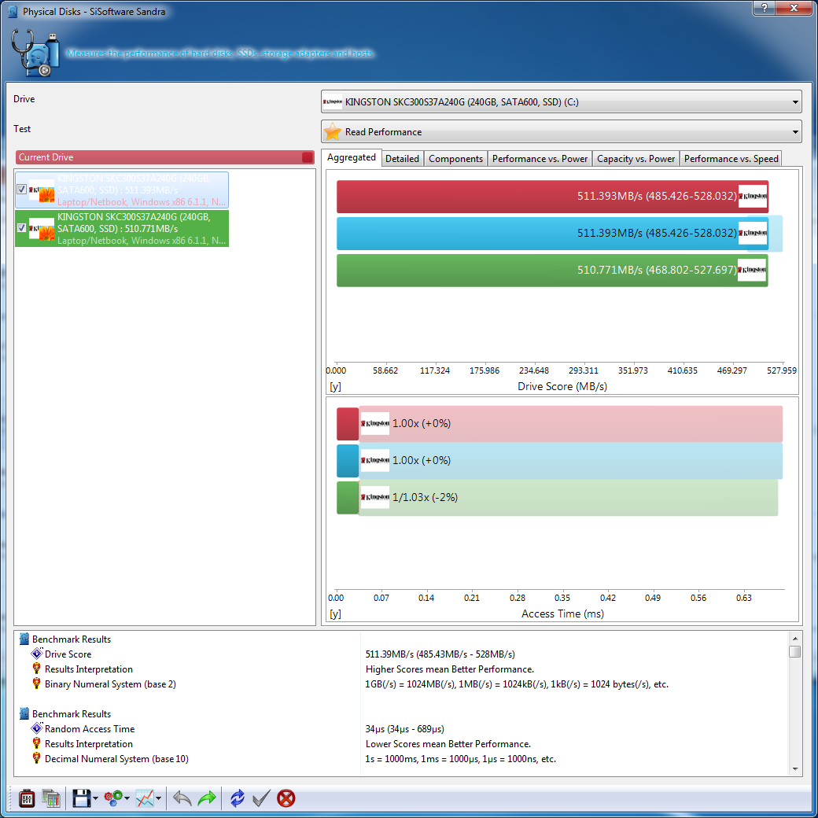818x818 pixels.
Task: Click the results list scroll up arrow
Action: click(794, 639)
